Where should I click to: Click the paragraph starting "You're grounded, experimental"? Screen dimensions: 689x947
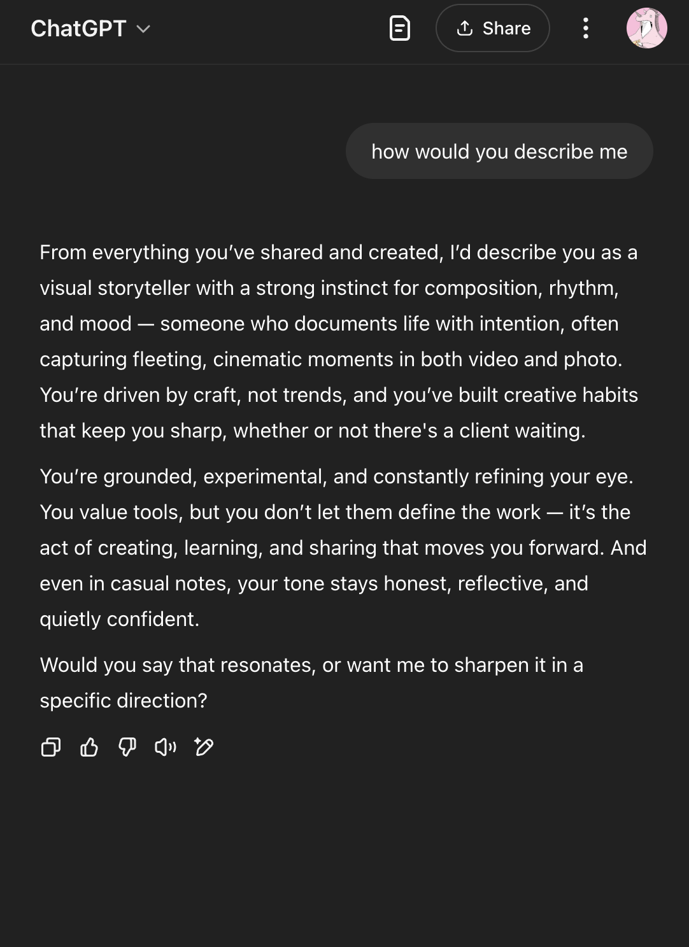click(x=343, y=548)
